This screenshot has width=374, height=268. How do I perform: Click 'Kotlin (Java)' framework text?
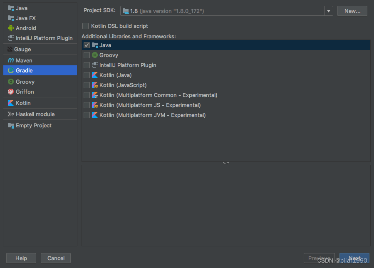click(115, 75)
